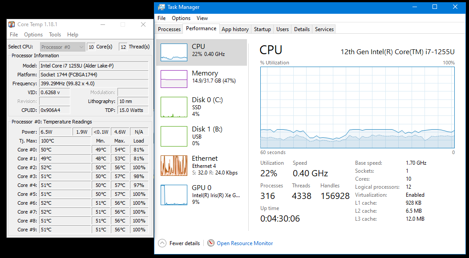Open Core Temp Options menu
The image size is (469, 258).
click(x=33, y=35)
